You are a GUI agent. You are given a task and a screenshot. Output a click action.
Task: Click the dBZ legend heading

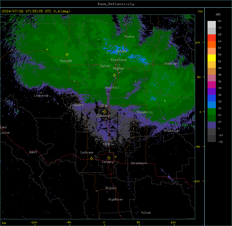click(x=218, y=14)
